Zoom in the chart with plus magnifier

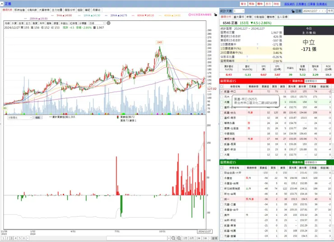click(179, 238)
